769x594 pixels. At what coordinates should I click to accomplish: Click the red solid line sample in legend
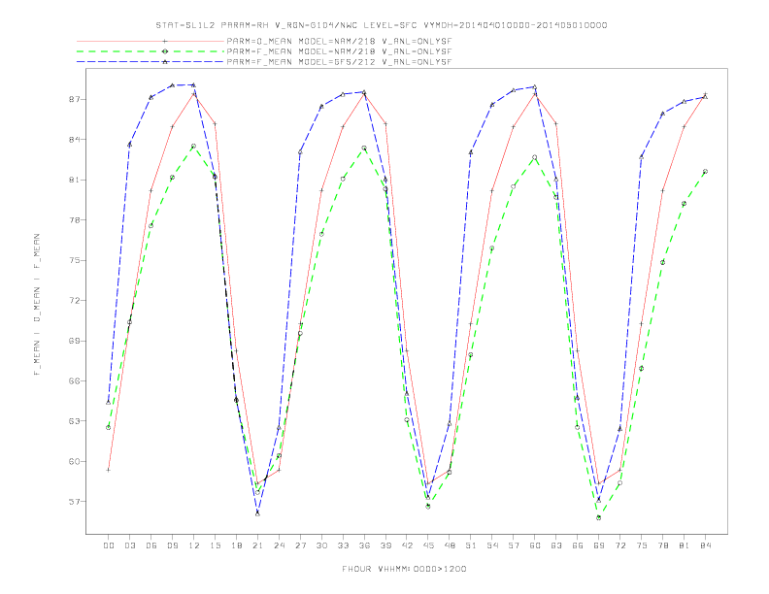(150, 42)
